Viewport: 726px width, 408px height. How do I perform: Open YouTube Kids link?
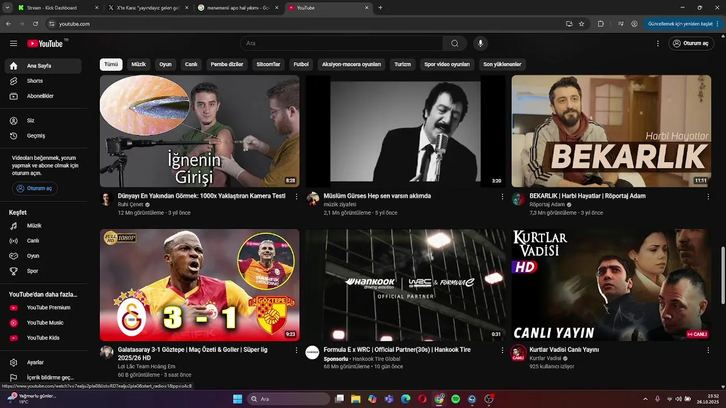pos(43,338)
